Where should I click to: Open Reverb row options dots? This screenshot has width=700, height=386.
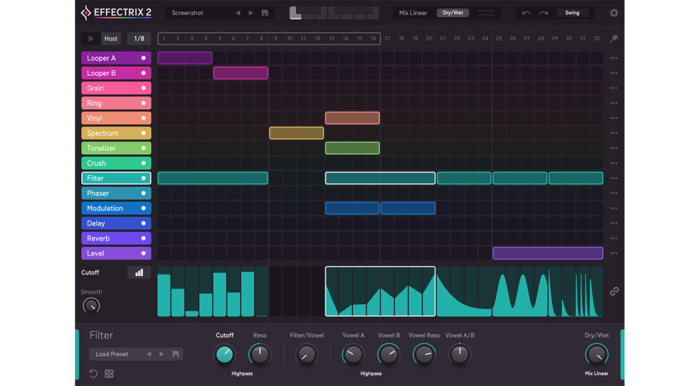click(614, 238)
